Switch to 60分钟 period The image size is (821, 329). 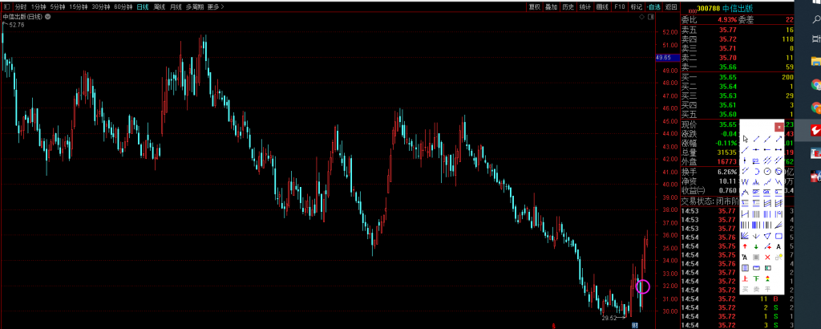(123, 6)
